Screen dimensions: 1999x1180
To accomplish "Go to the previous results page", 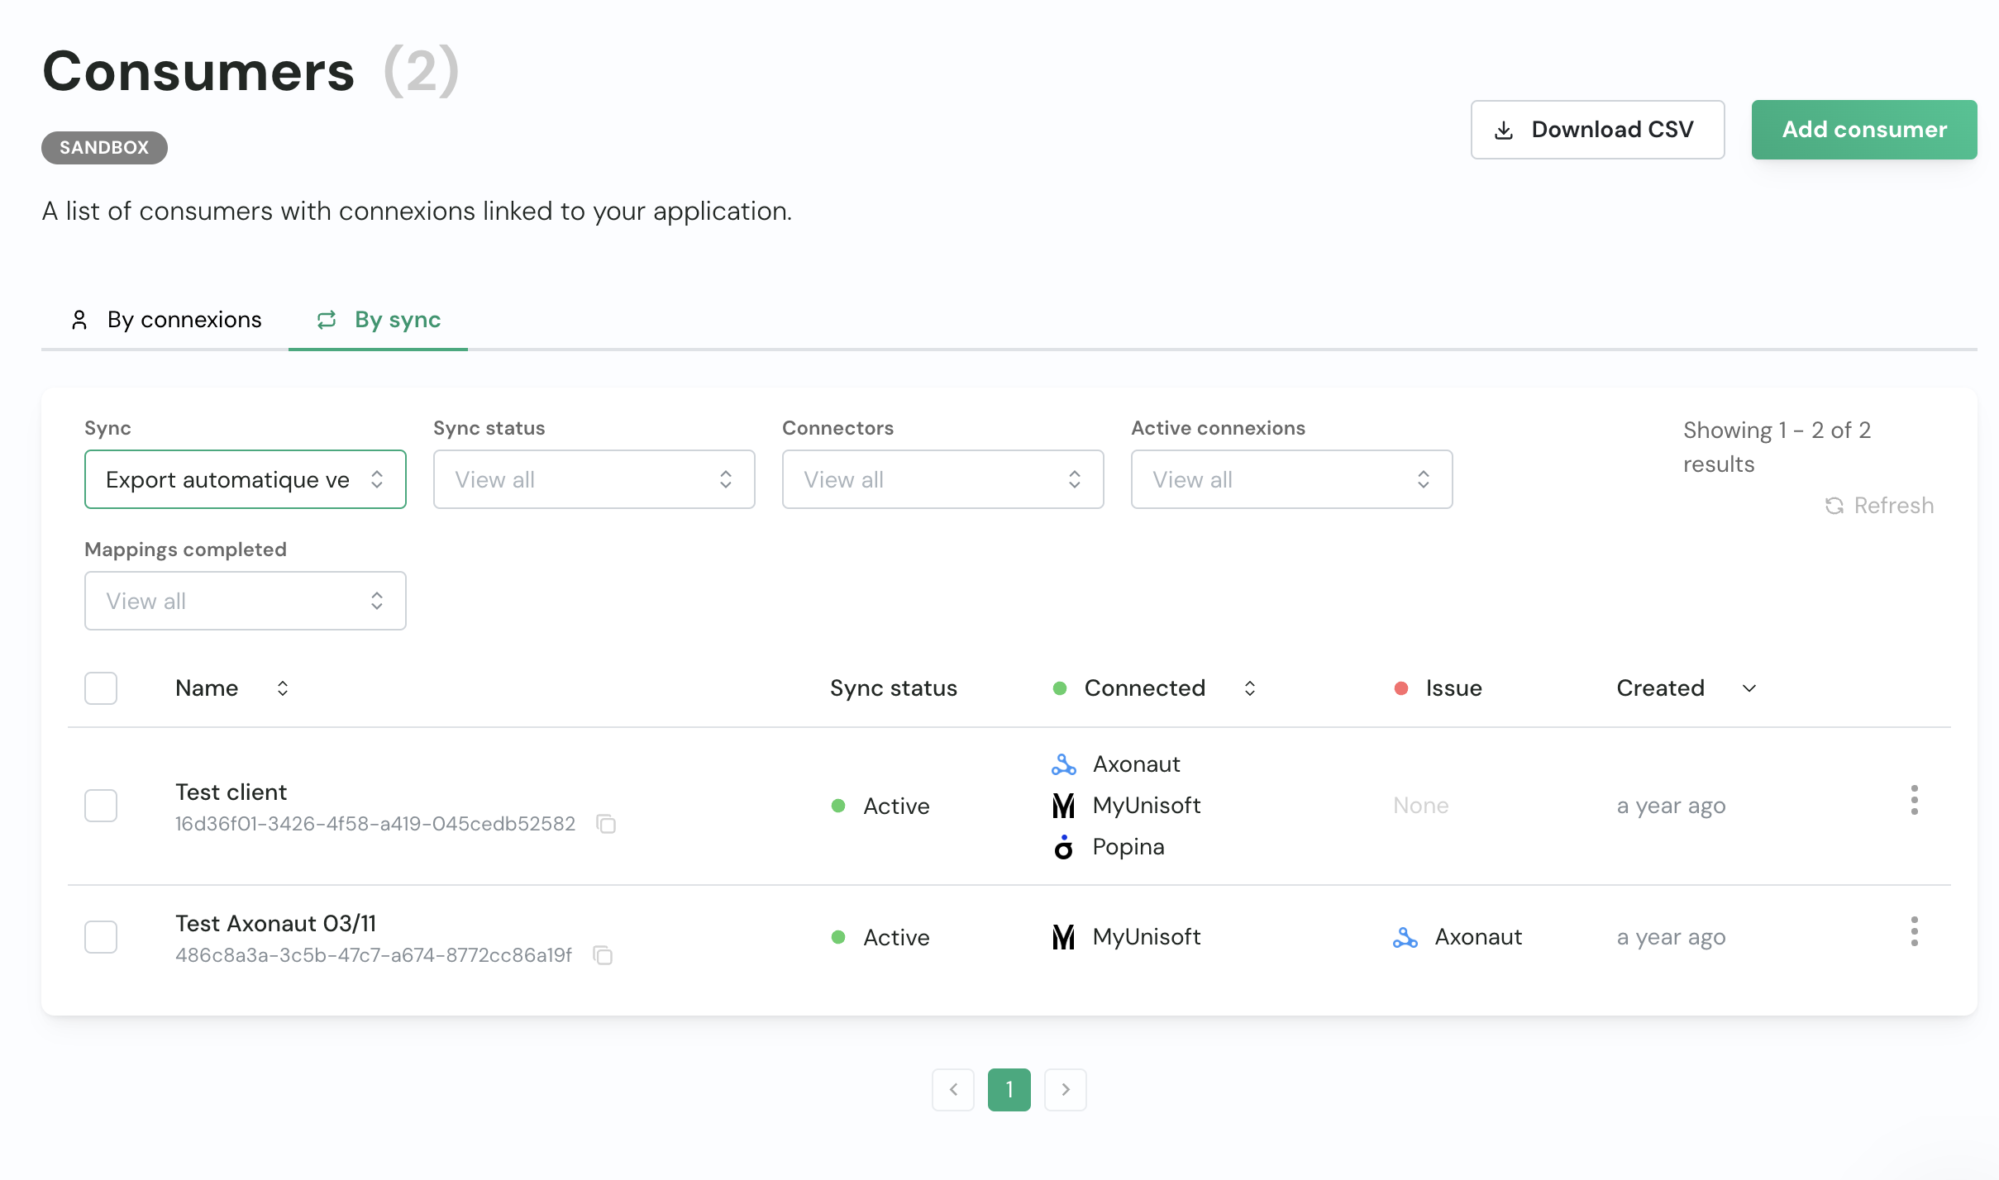I will click(x=953, y=1089).
